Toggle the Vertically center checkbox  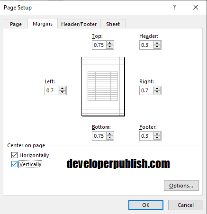(x=14, y=164)
